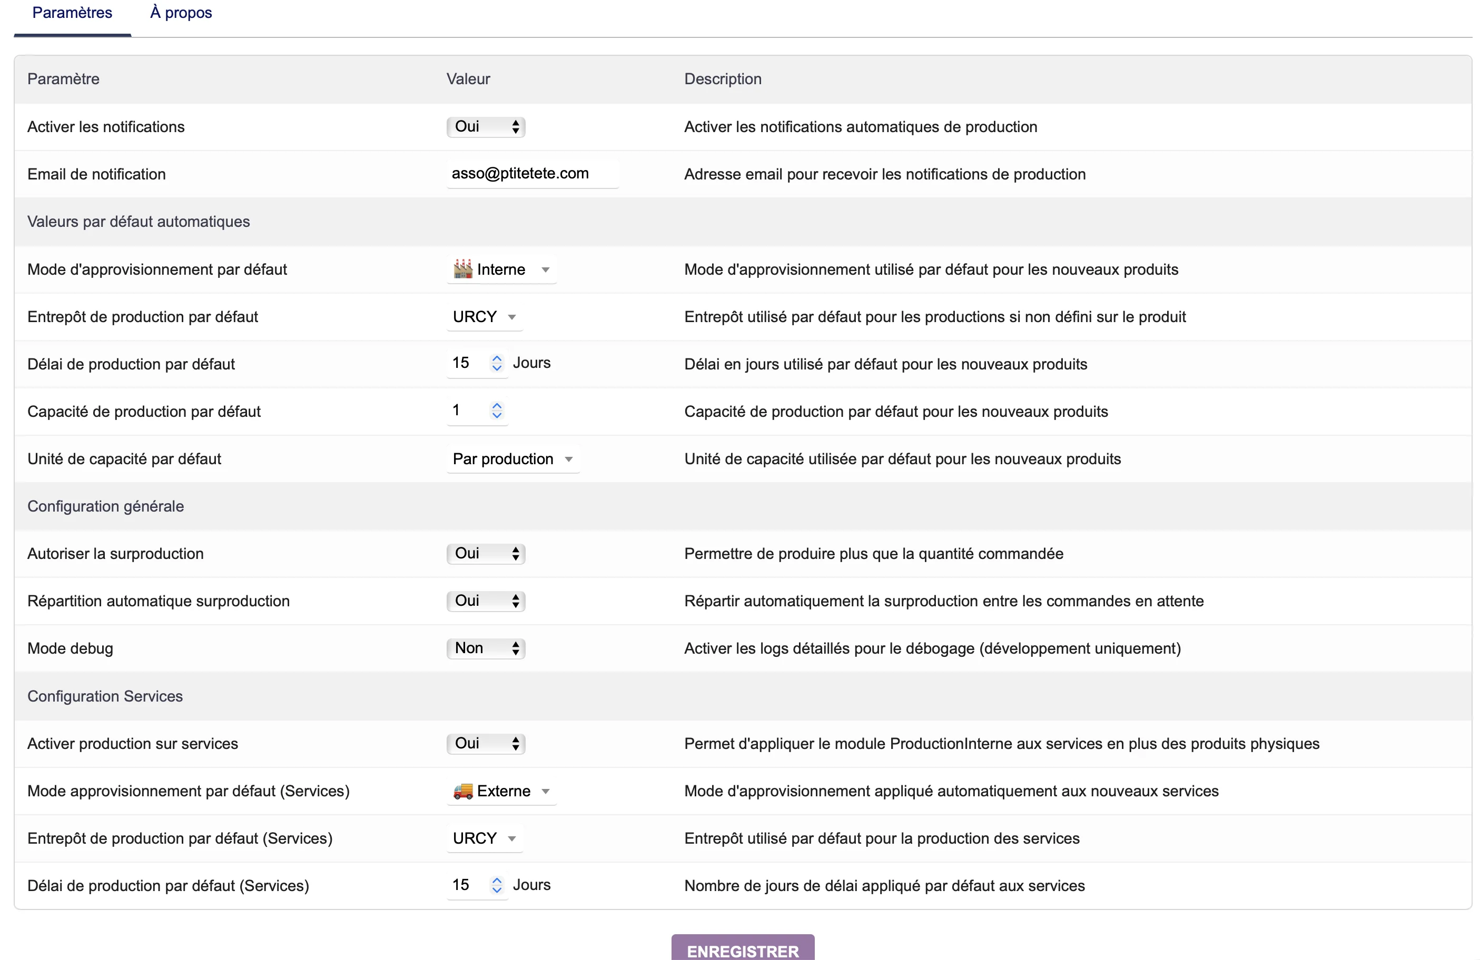
Task: Click the up arrow on Capacité de production stepper
Action: 497,405
